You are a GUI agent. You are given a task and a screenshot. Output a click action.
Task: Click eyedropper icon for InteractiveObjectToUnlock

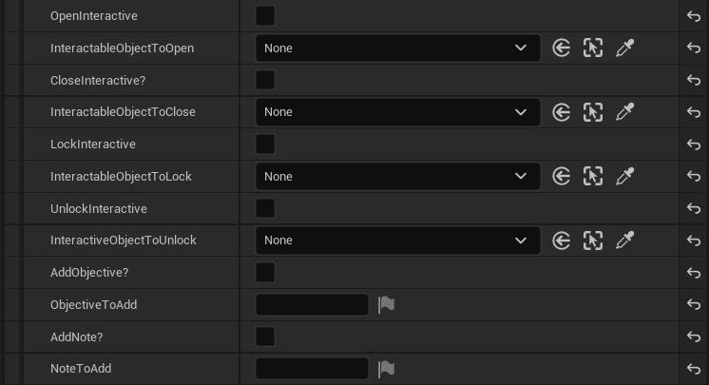point(624,241)
